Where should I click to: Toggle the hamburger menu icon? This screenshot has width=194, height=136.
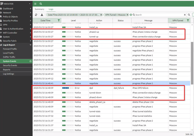coord(35,4)
